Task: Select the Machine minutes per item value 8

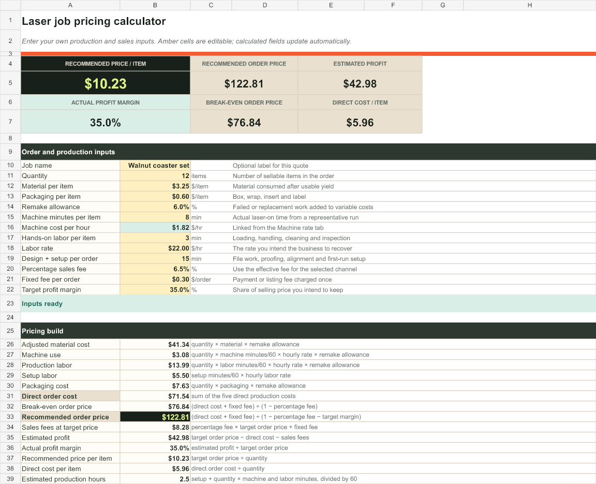Action: coord(155,217)
